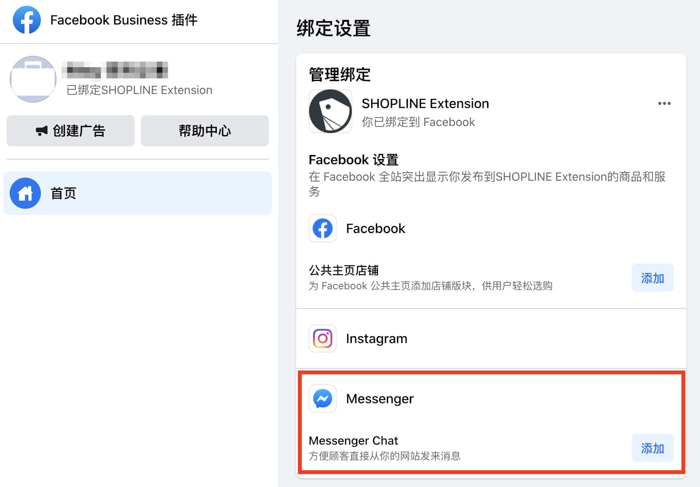Click the Facebook logo in the header

coord(27,20)
